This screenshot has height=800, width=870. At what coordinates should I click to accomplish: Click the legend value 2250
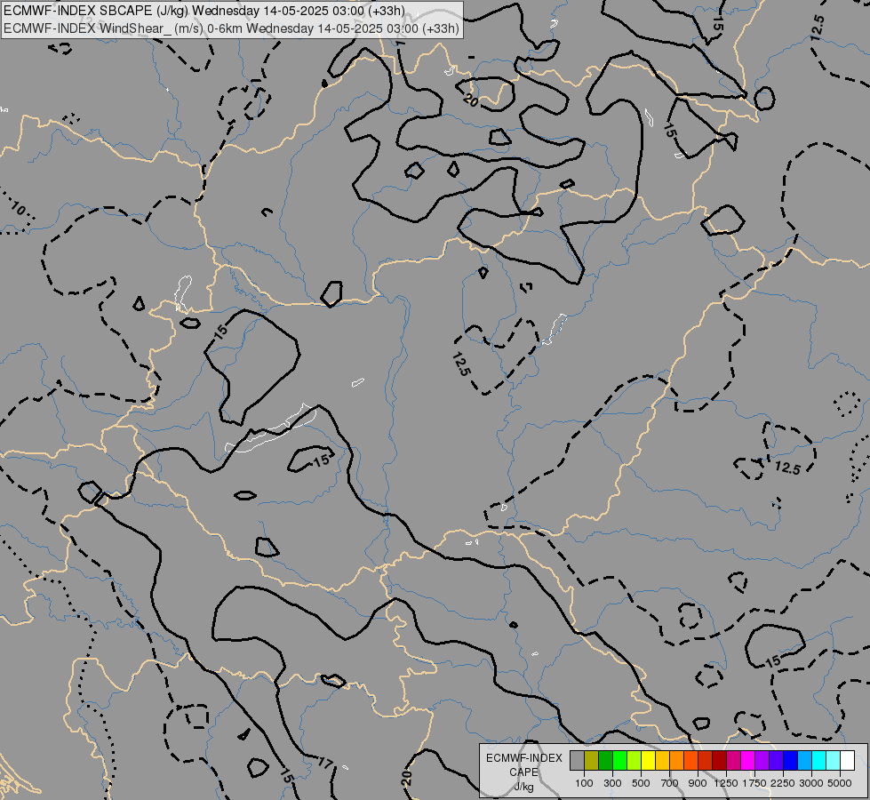(x=783, y=783)
